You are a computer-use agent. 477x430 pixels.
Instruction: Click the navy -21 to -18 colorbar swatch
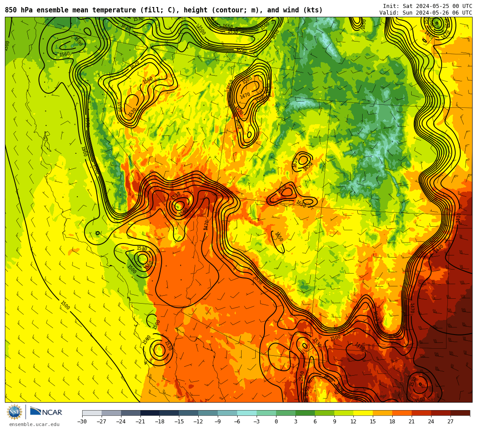pos(150,413)
